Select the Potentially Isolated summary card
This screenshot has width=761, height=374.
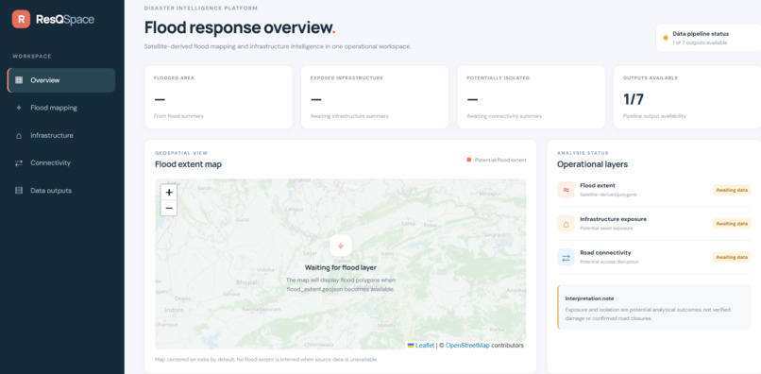(x=531, y=97)
